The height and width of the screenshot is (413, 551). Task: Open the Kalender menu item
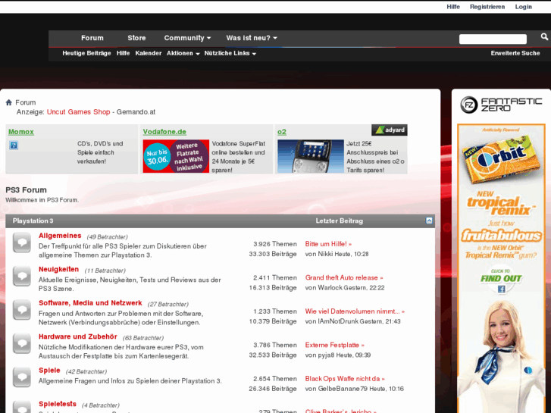pyautogui.click(x=149, y=54)
